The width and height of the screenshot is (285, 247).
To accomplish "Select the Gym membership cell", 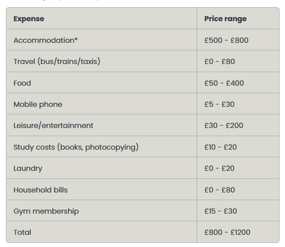I will 46,211.
